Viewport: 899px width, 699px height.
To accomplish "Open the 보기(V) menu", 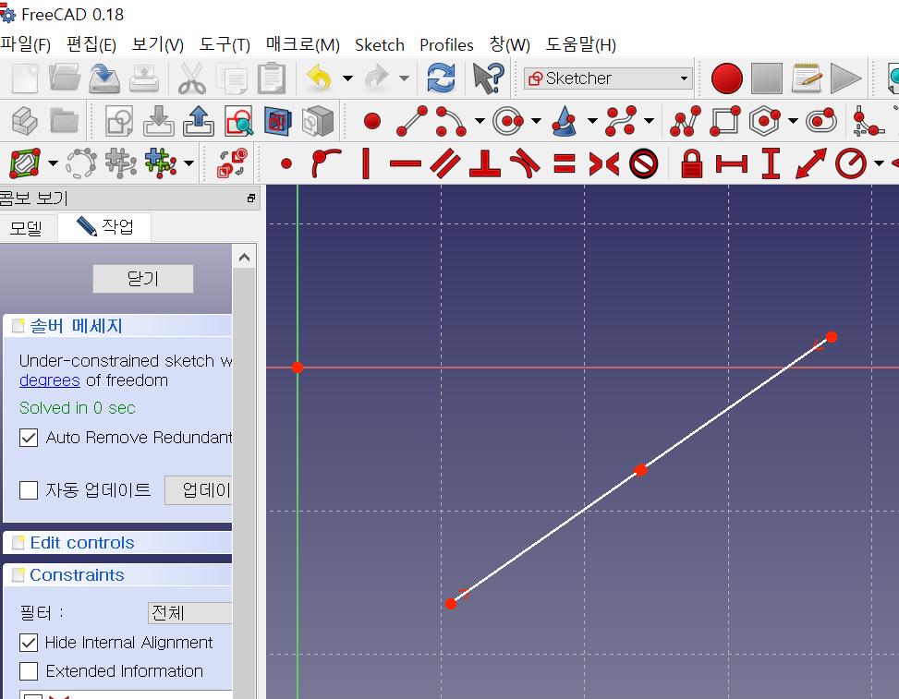I will (x=157, y=44).
